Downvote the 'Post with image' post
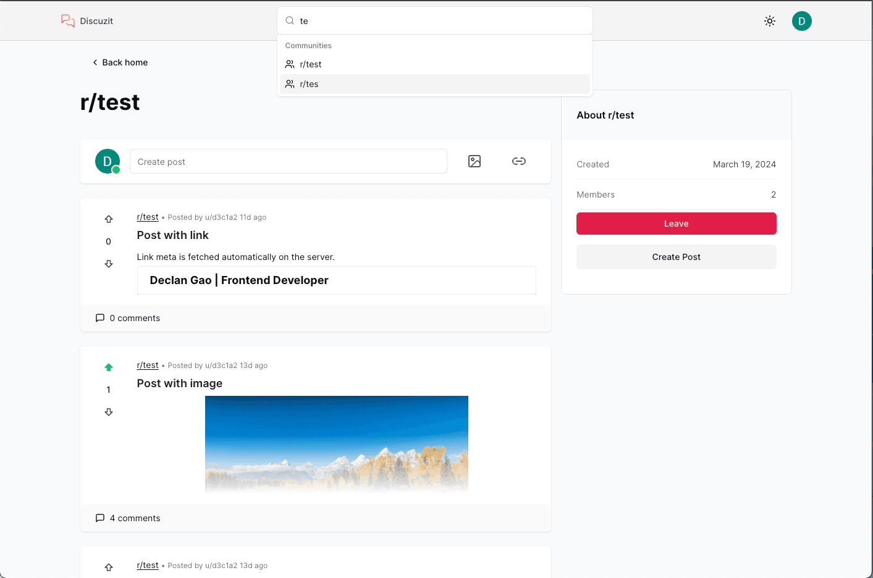 coord(109,412)
